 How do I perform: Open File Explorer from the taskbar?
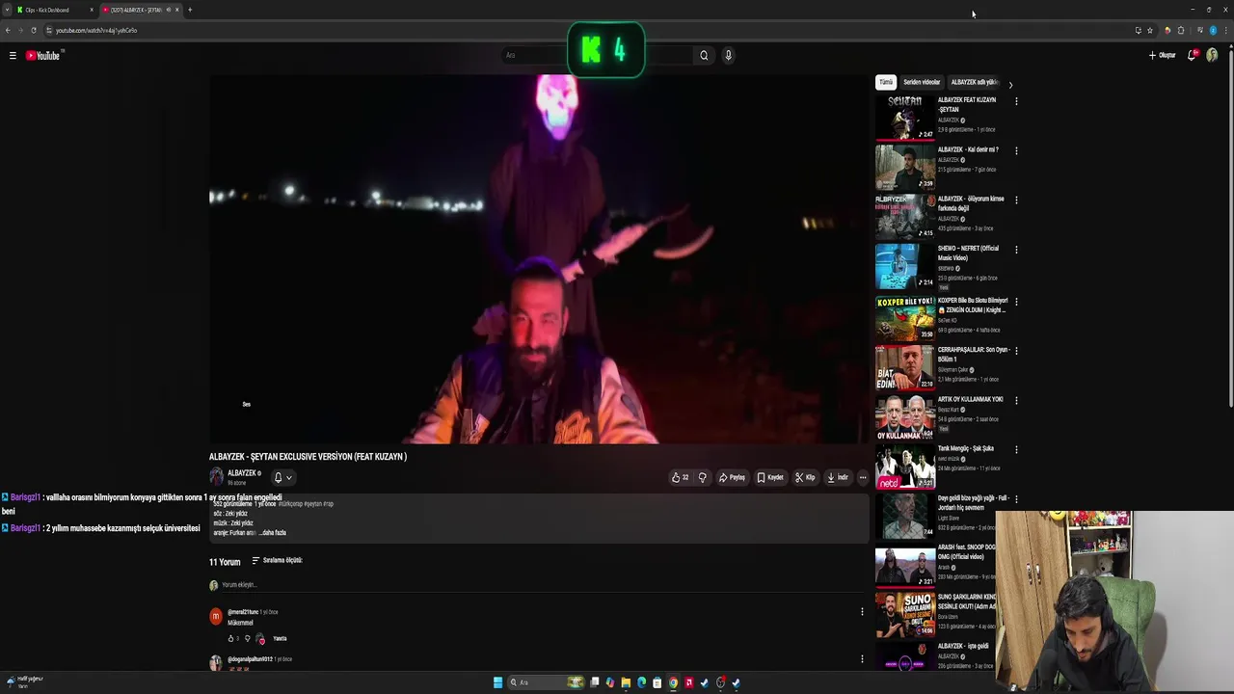pos(626,682)
